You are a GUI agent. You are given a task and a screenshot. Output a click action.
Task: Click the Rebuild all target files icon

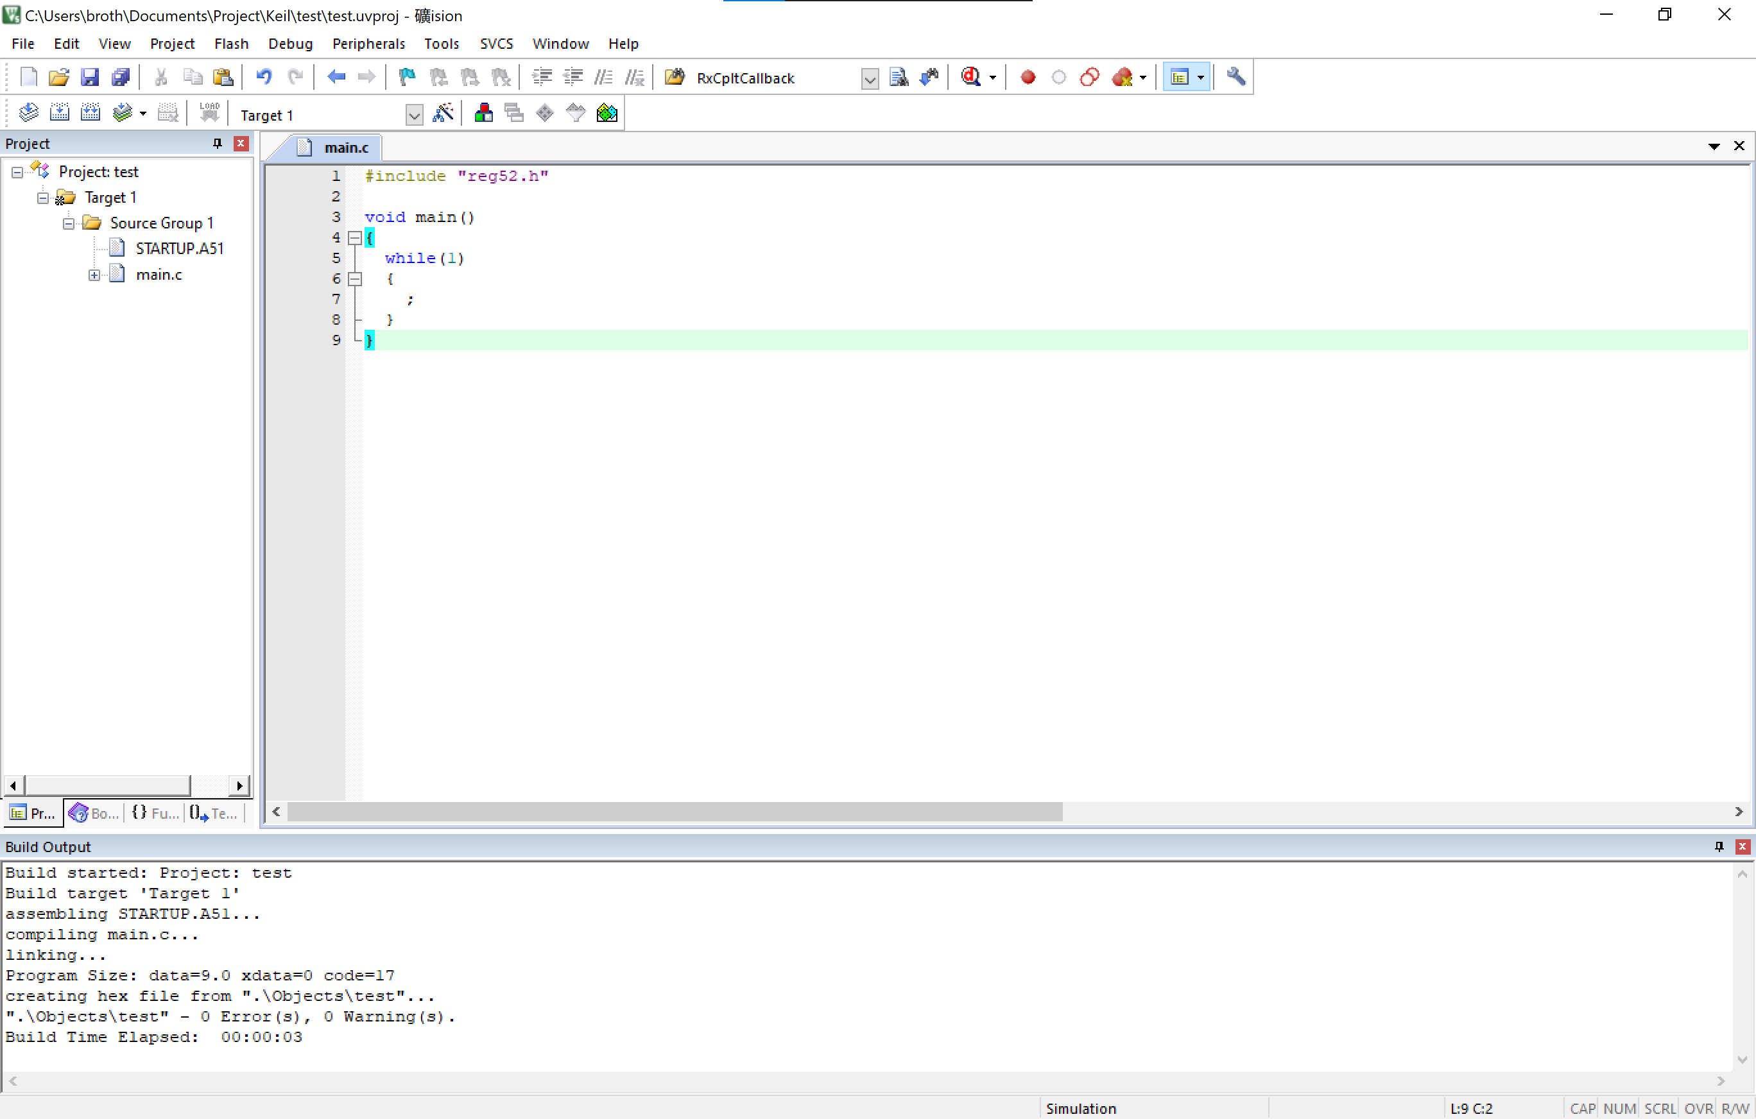coord(90,113)
